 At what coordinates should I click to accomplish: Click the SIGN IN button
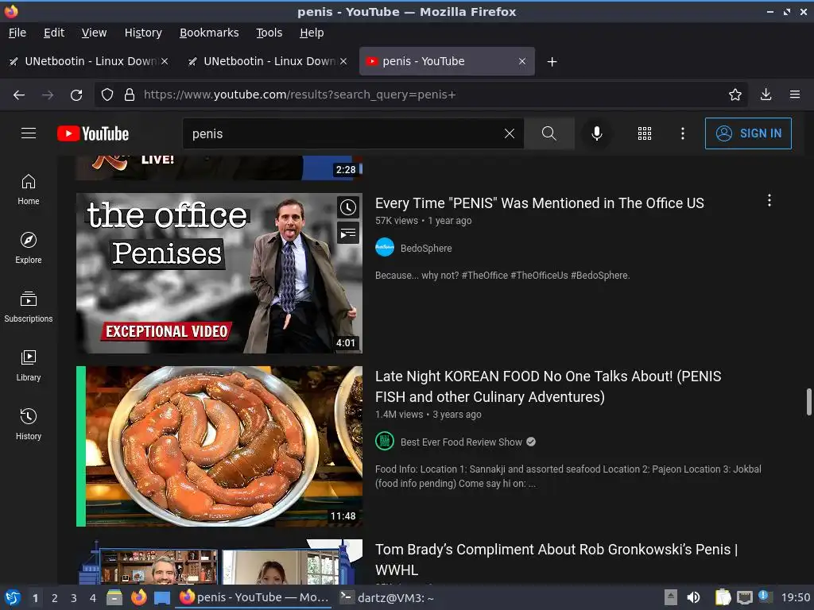[748, 133]
